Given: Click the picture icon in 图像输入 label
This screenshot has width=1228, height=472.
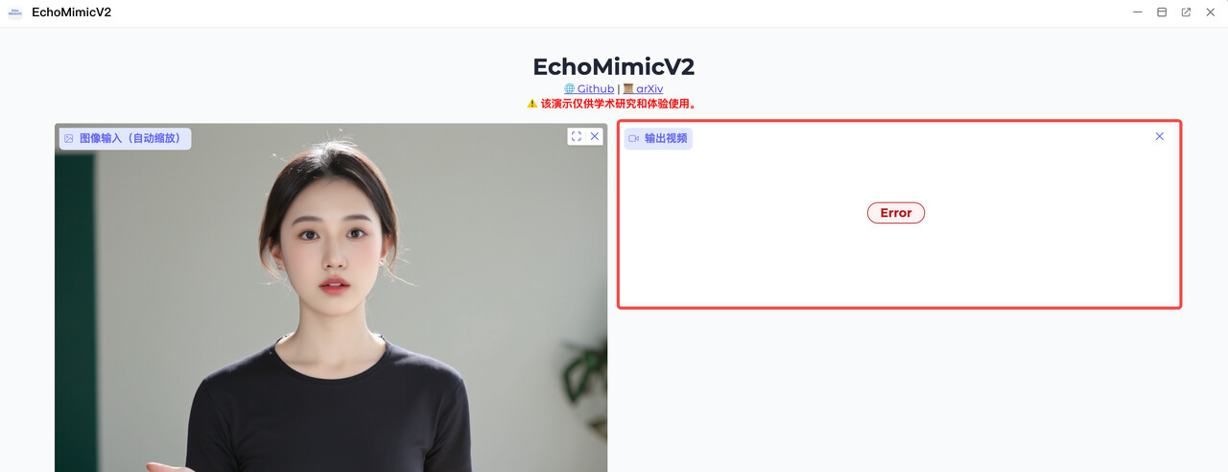Looking at the screenshot, I should click(69, 138).
